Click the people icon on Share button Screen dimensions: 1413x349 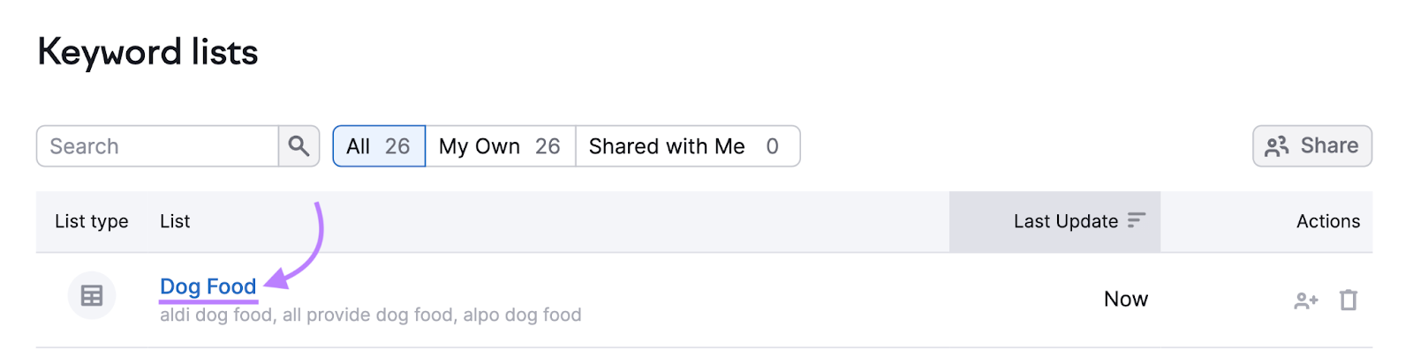pos(1277,146)
